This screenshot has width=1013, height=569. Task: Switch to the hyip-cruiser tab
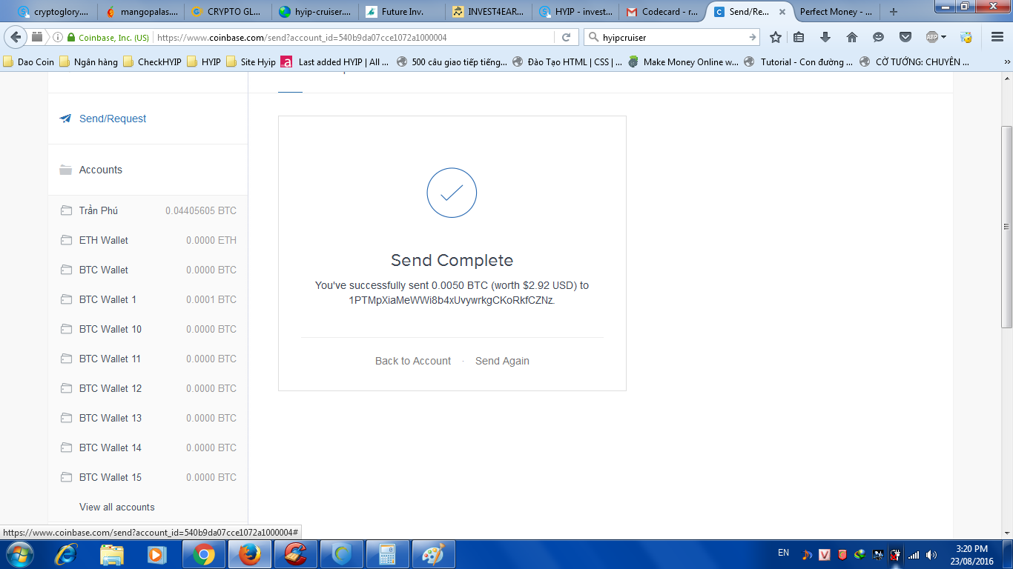[x=315, y=12]
